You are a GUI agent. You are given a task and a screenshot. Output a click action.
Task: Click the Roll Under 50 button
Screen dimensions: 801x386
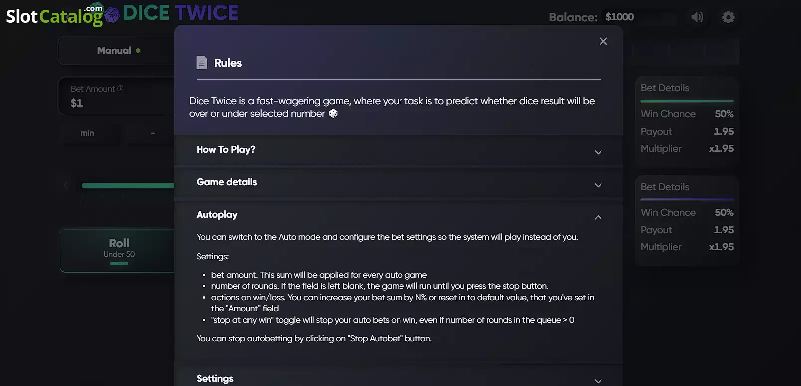pyautogui.click(x=119, y=250)
